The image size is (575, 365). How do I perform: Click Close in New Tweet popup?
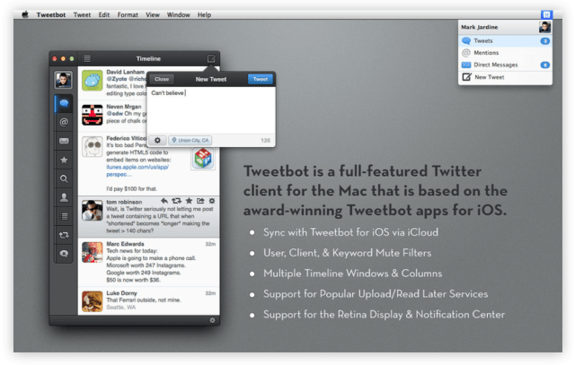click(x=162, y=79)
